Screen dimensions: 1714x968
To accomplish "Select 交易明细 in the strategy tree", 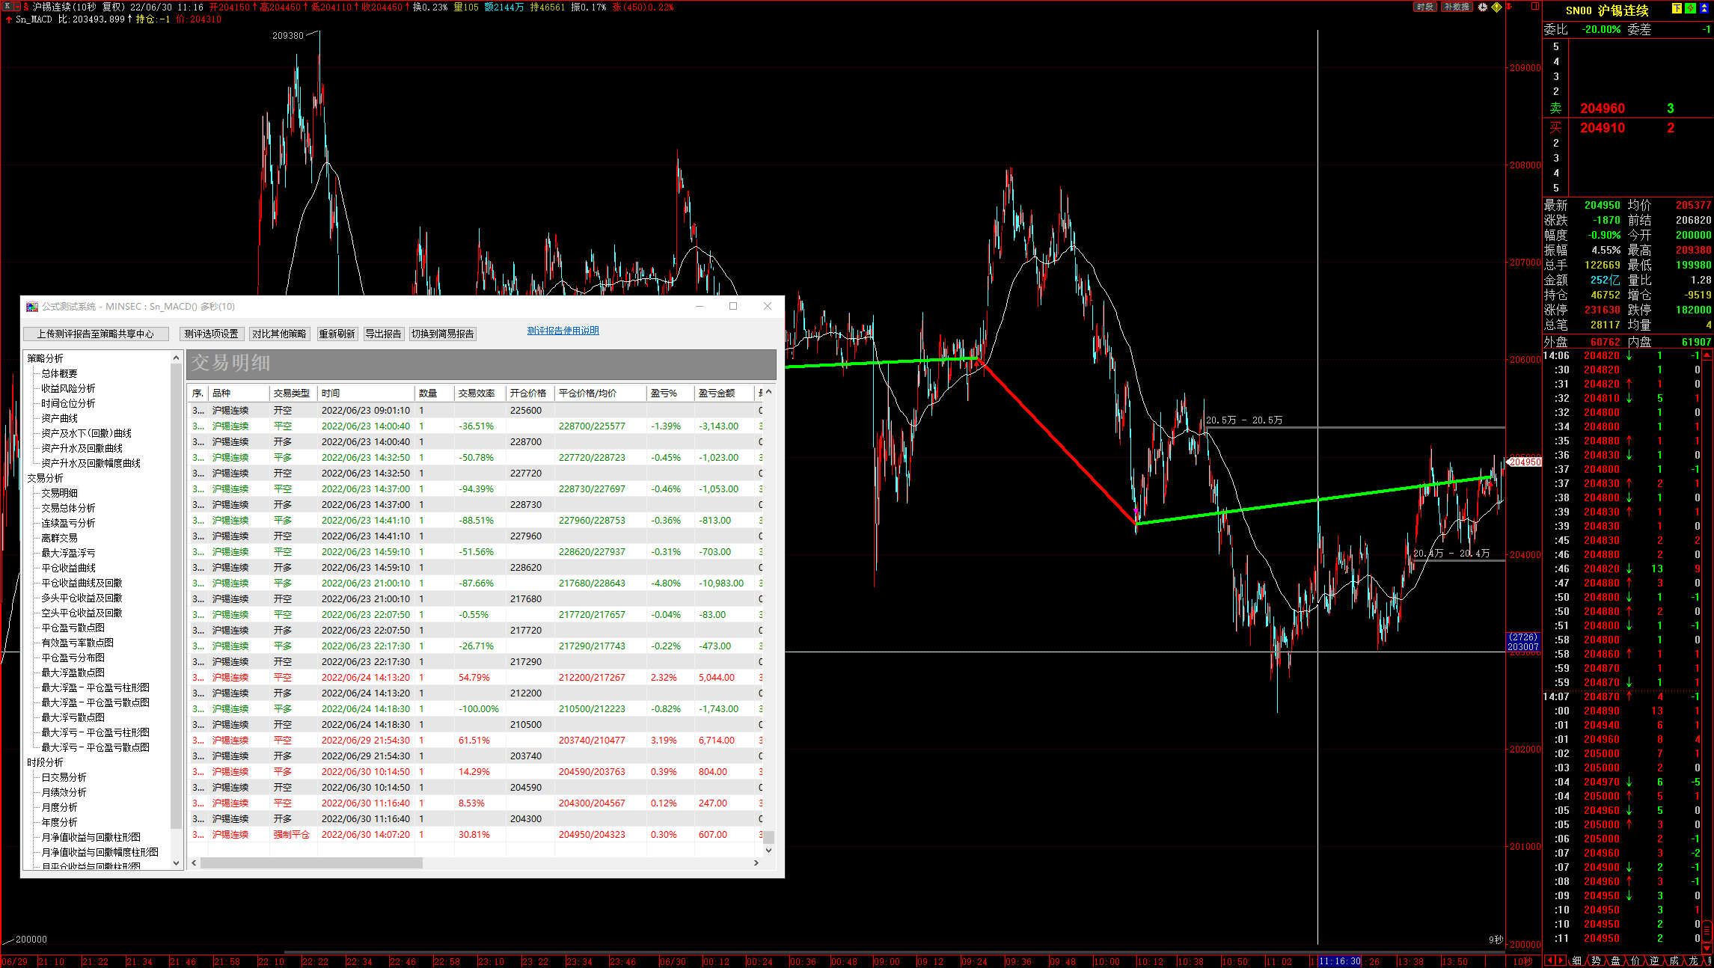I will (59, 493).
